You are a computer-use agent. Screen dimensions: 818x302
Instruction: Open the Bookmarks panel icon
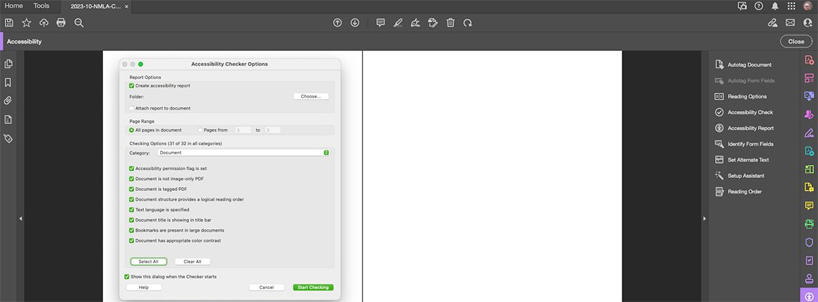(x=9, y=82)
